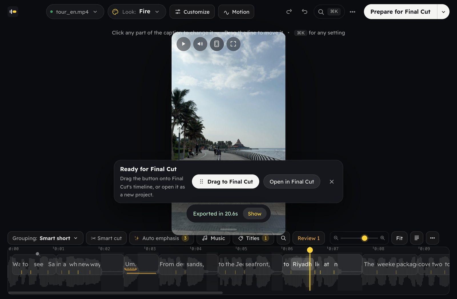
Task: Click the Fit timeline button
Action: click(x=399, y=238)
